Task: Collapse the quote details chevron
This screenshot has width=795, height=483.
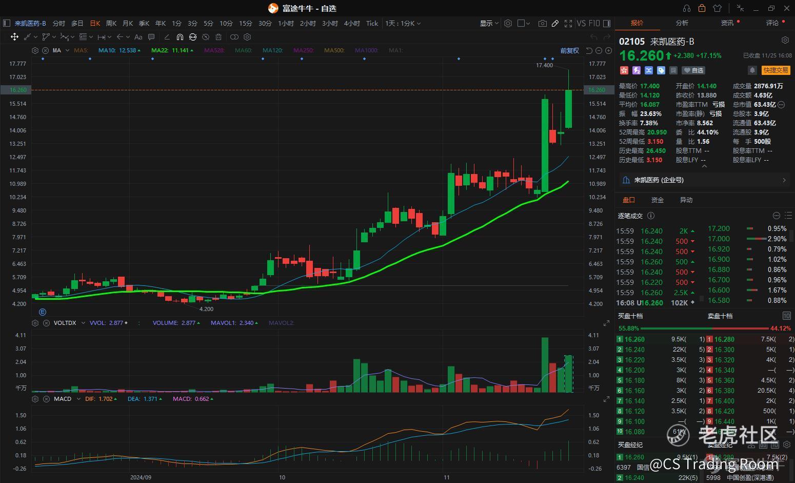Action: [x=704, y=166]
